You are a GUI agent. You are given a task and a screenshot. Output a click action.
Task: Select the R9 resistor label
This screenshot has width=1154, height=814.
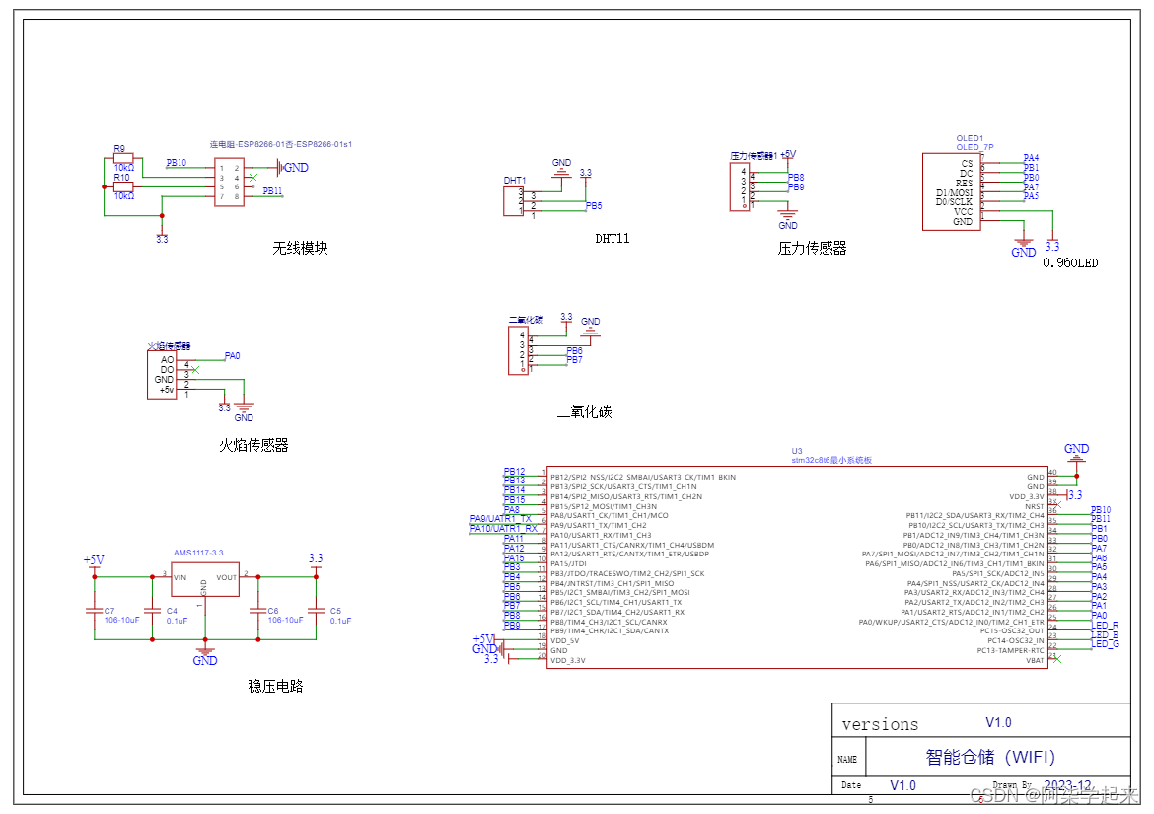119,149
